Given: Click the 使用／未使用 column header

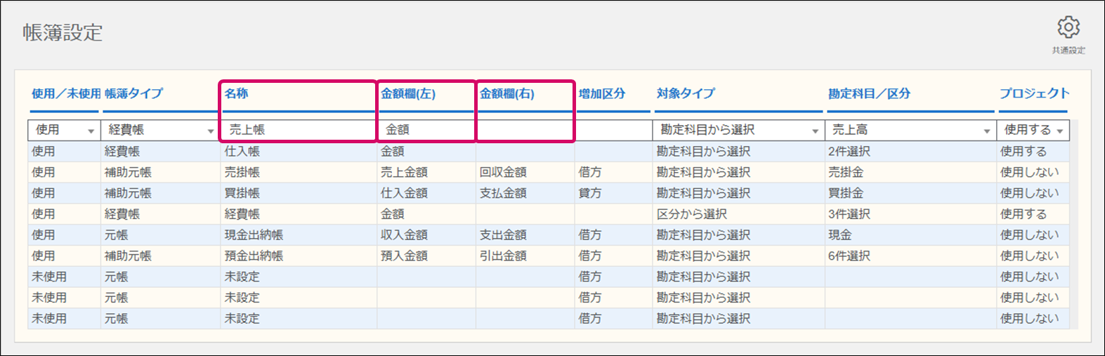Looking at the screenshot, I should point(65,93).
